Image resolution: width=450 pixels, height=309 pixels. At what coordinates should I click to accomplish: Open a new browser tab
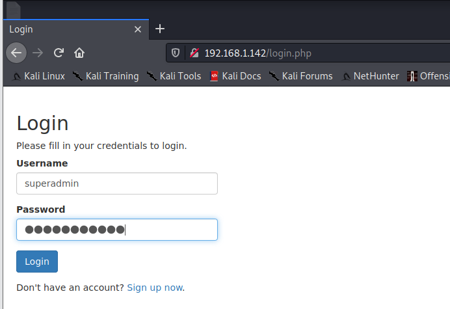tap(160, 29)
